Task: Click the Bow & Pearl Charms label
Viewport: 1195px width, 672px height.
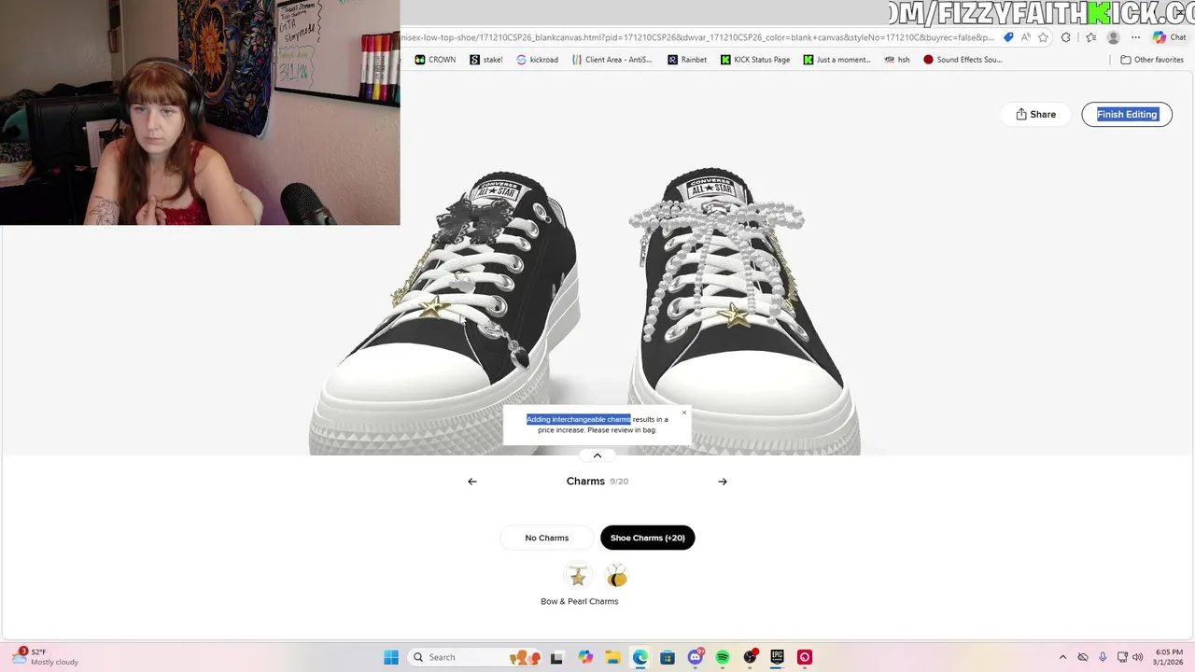Action: click(580, 601)
